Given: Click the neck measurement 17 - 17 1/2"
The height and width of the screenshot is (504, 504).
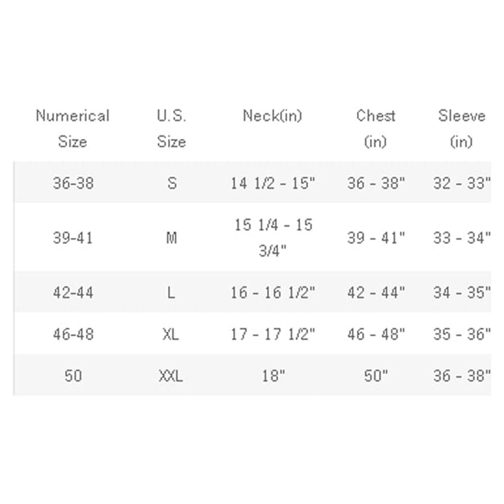Looking at the screenshot, I should [273, 334].
